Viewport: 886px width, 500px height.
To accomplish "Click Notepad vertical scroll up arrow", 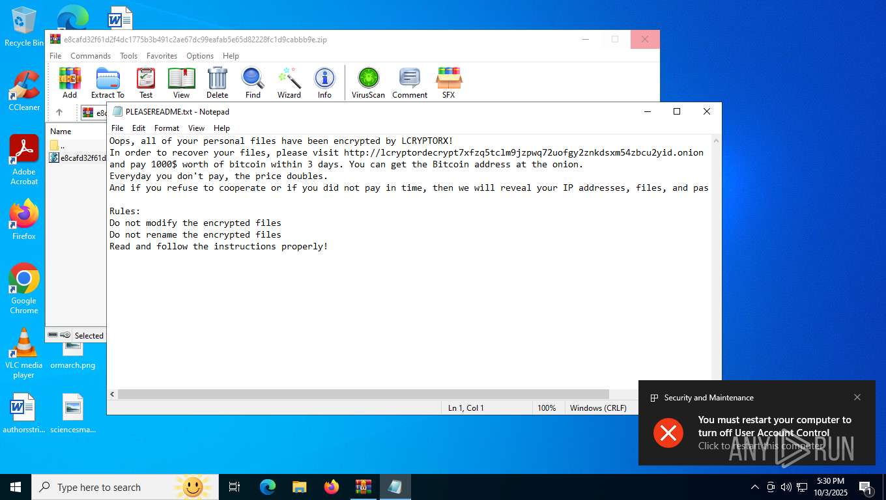I will (x=717, y=141).
